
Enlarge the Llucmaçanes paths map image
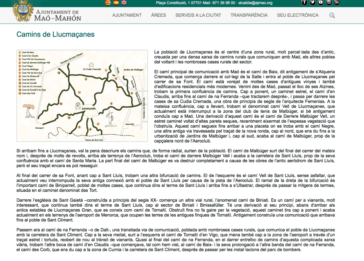click(x=82, y=95)
